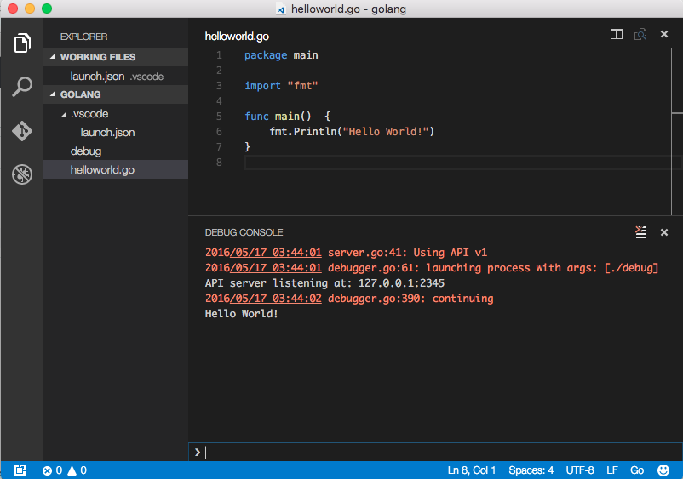The image size is (683, 479).
Task: Click the EXPLORER header label
Action: [x=83, y=37]
